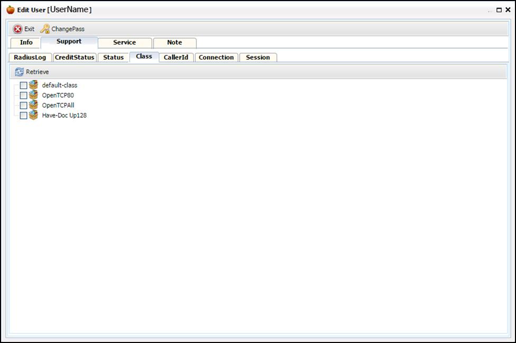Click the red Exit icon

17,29
